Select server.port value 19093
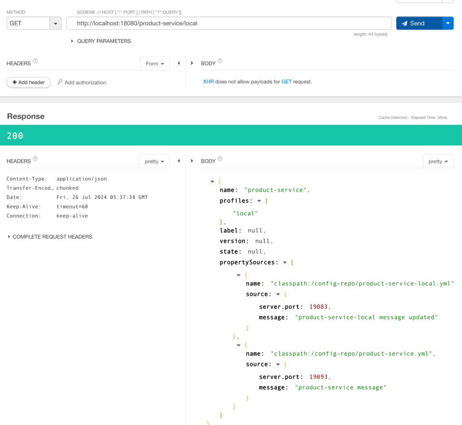Viewport: 462px width, 425px height. tap(318, 377)
